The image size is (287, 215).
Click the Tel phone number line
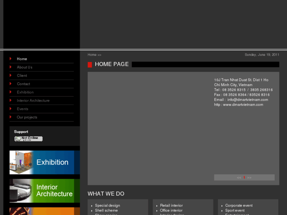244,90
